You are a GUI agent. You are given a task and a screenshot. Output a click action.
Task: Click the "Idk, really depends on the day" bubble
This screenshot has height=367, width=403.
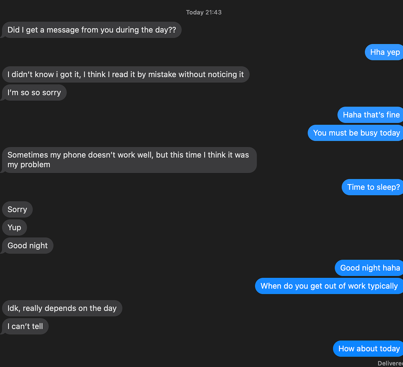coord(62,308)
